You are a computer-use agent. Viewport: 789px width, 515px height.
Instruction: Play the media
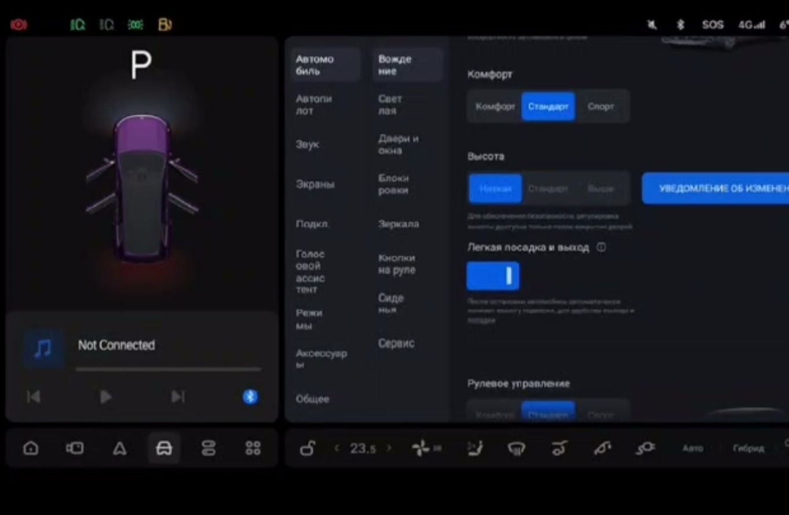105,397
